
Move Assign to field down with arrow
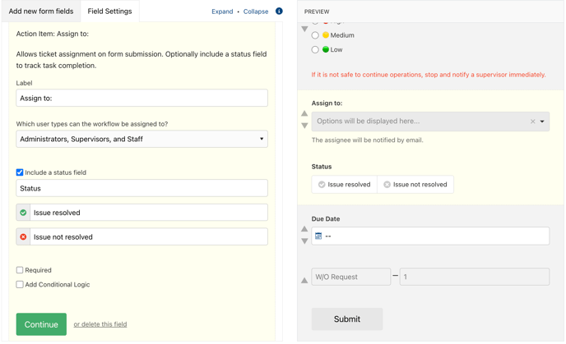tap(304, 126)
